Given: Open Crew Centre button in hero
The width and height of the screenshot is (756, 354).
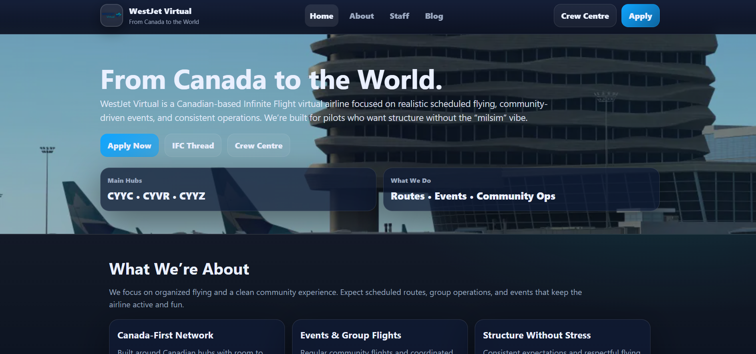Looking at the screenshot, I should click(259, 146).
